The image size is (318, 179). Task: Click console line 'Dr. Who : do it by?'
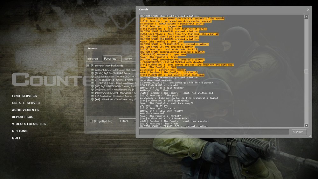154,106
